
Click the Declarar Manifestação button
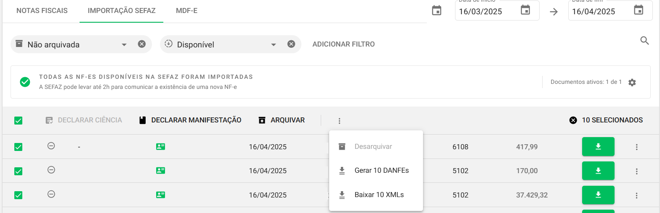click(190, 120)
